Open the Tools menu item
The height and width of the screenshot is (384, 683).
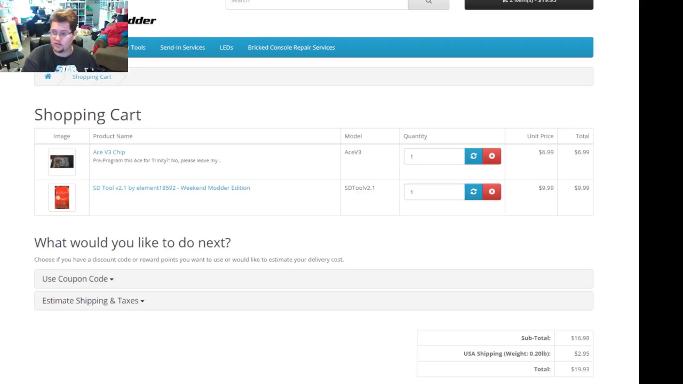[137, 47]
